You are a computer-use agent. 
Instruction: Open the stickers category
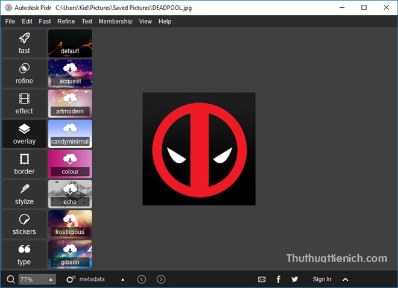click(x=24, y=224)
